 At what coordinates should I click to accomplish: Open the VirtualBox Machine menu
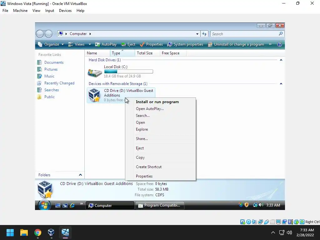point(20,11)
